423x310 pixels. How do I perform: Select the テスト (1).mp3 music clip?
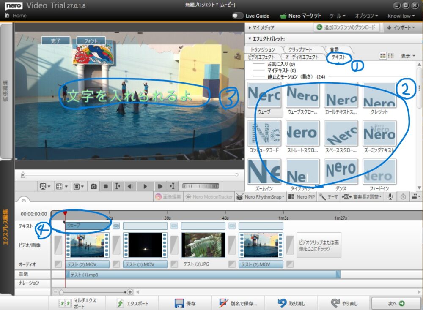click(x=203, y=275)
